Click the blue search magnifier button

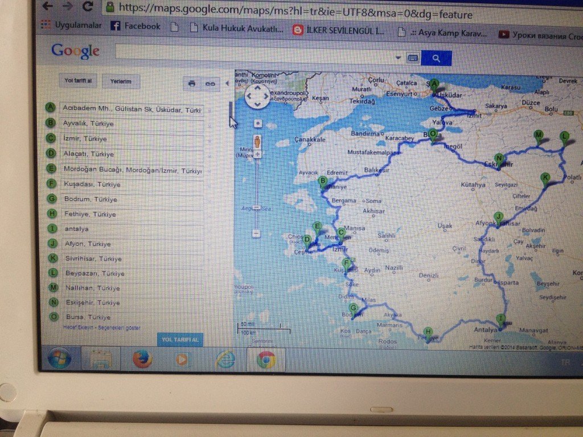[x=436, y=58]
